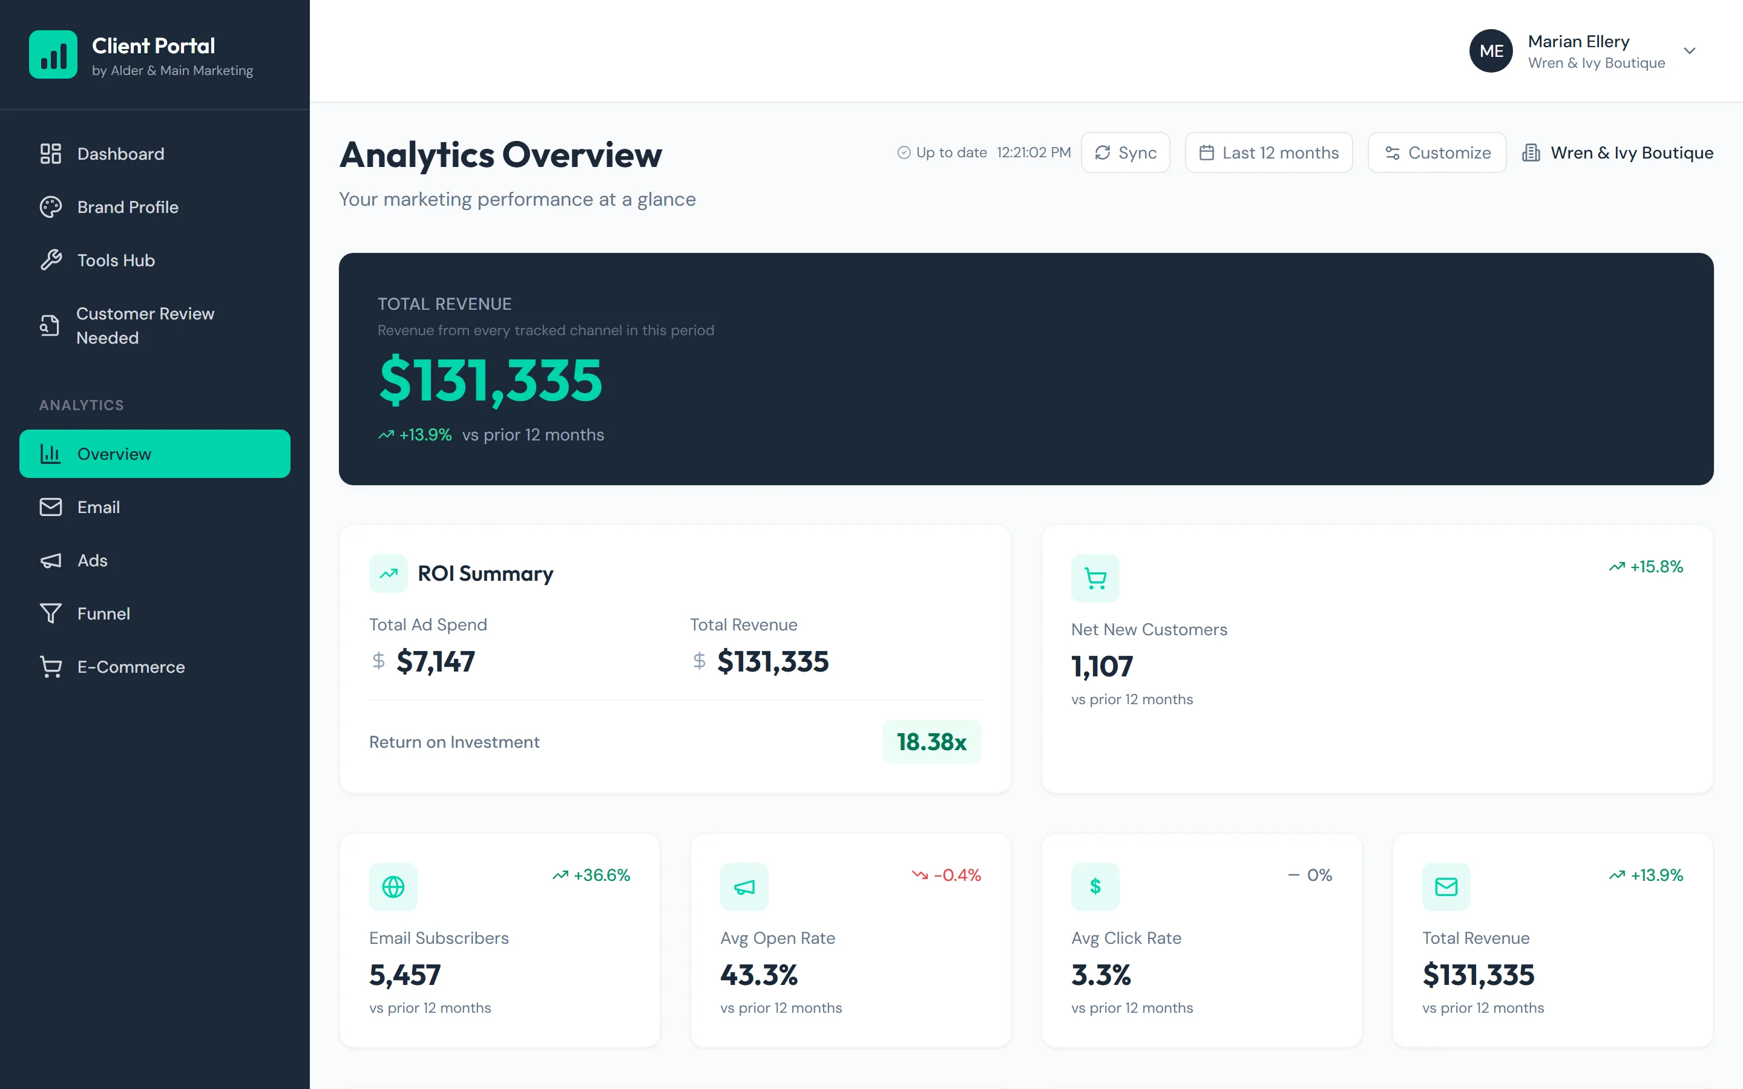Click the Net New Customers cart icon
The height and width of the screenshot is (1089, 1743).
[x=1095, y=578]
